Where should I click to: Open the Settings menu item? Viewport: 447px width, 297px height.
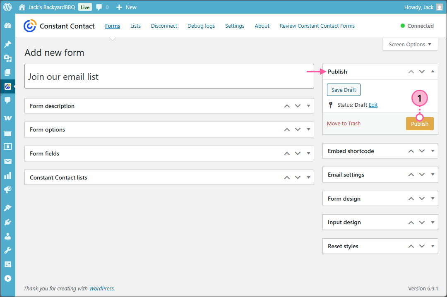[235, 26]
